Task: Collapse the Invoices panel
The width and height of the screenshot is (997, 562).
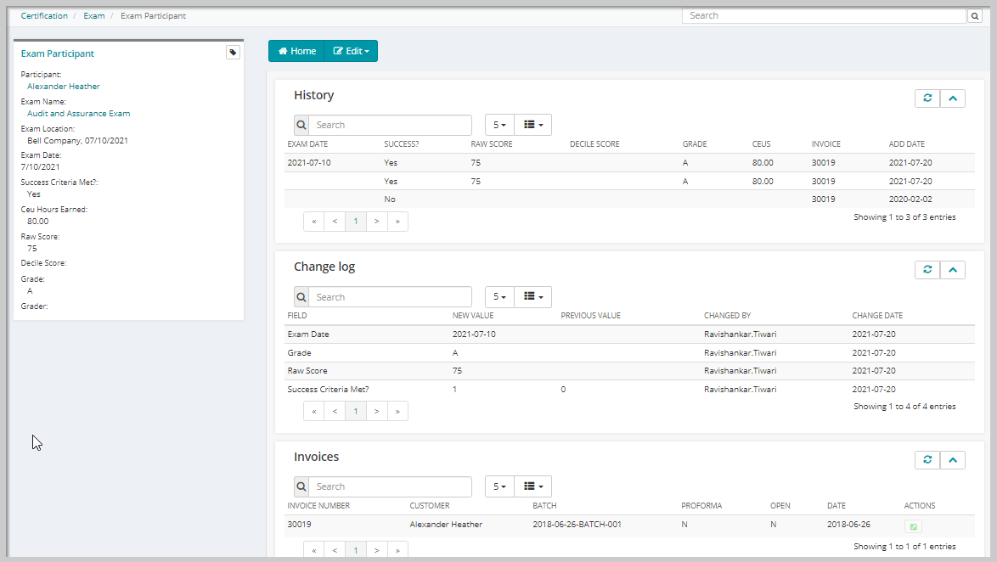Action: (953, 460)
